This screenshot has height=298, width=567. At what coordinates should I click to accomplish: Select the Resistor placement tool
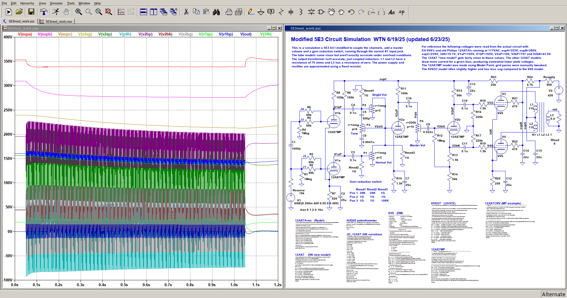tap(281, 12)
